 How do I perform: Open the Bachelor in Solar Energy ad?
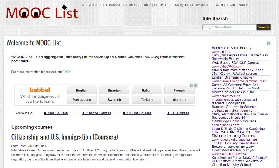point(232,48)
